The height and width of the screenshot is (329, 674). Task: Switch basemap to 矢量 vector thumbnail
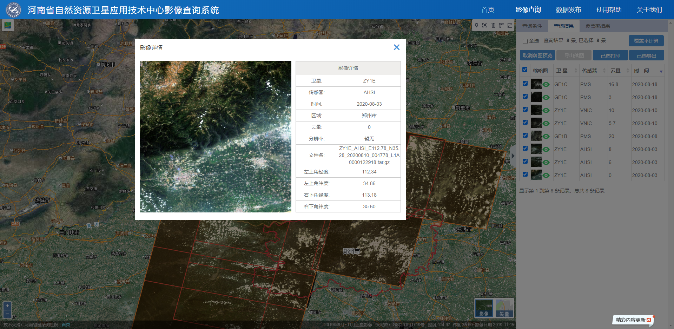pyautogui.click(x=504, y=308)
